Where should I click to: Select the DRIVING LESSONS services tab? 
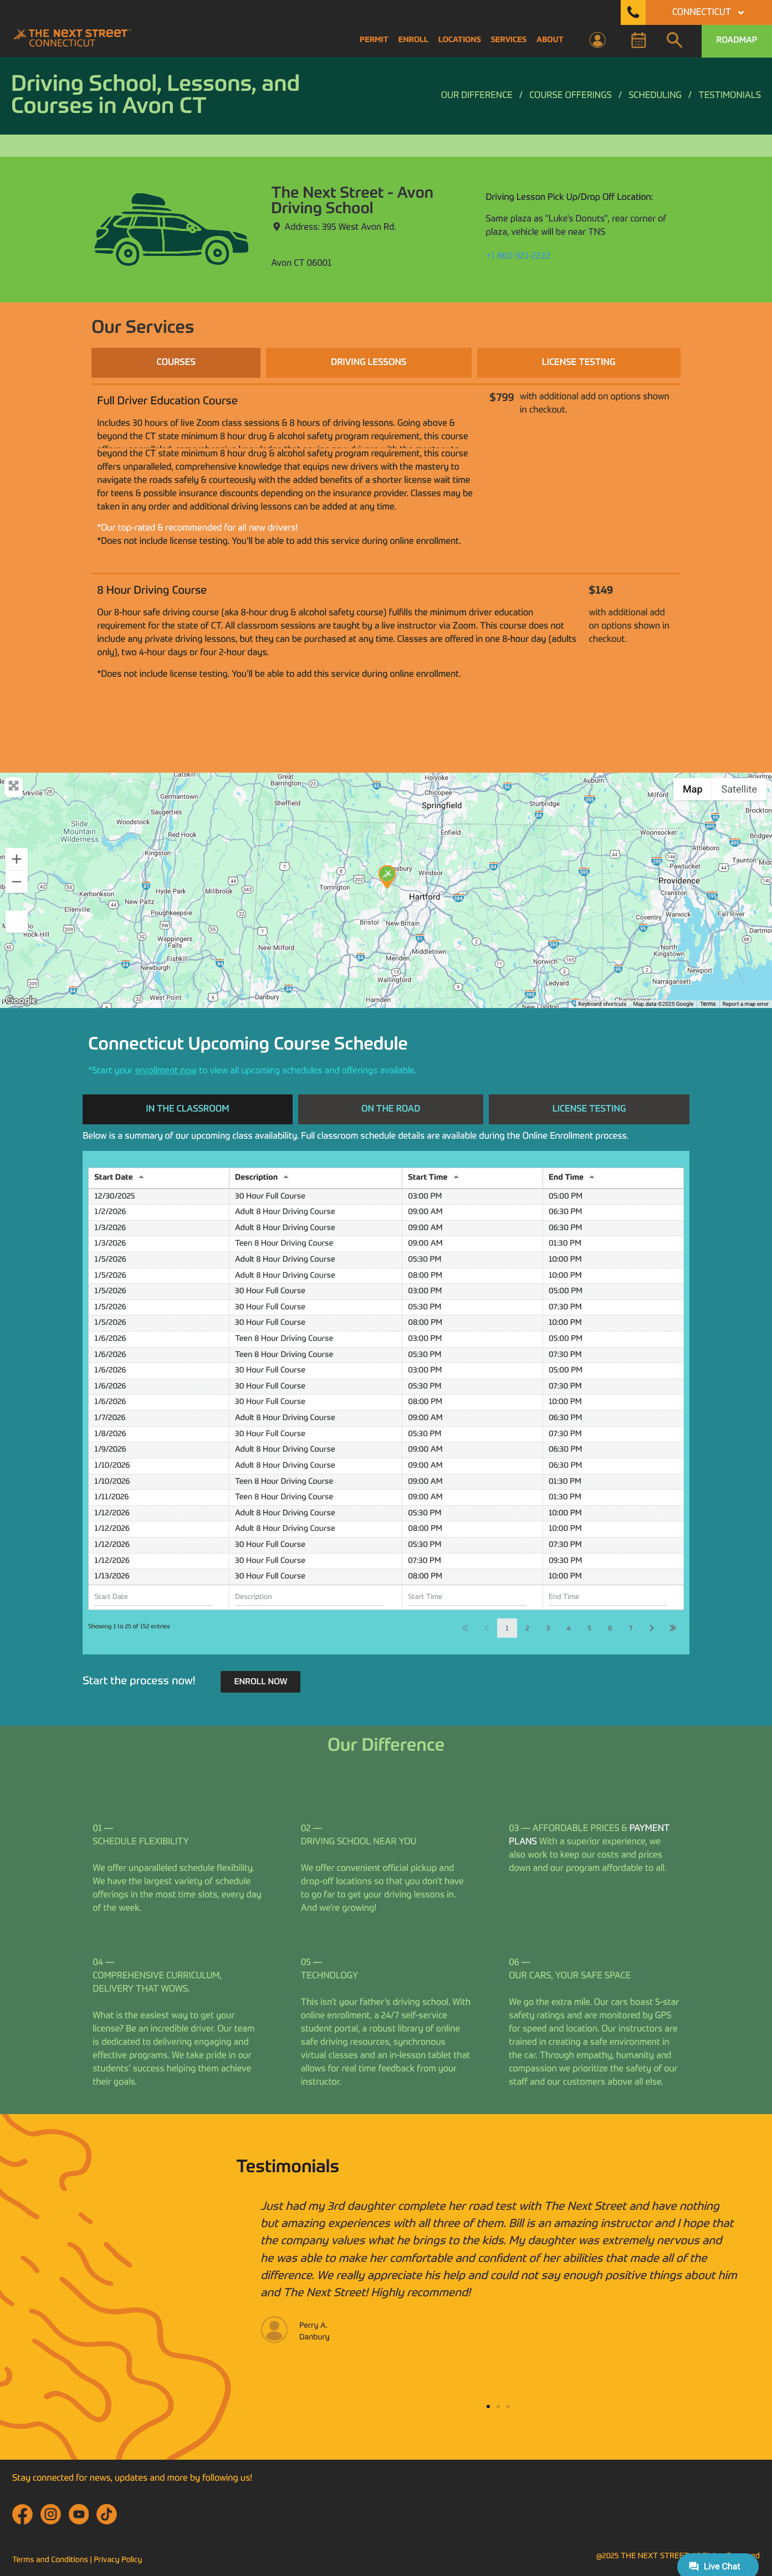point(368,362)
